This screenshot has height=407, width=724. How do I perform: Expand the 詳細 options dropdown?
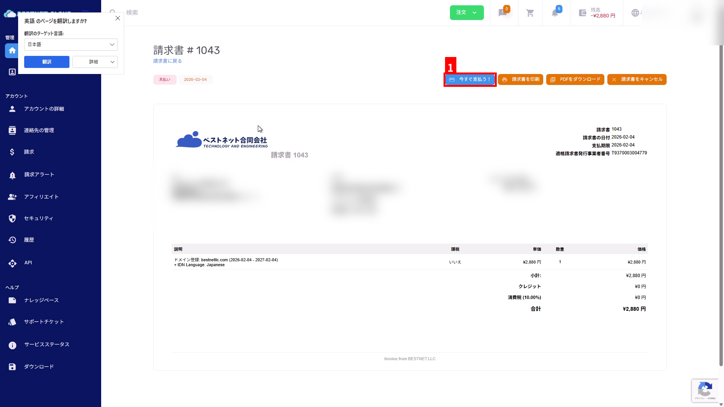point(95,62)
